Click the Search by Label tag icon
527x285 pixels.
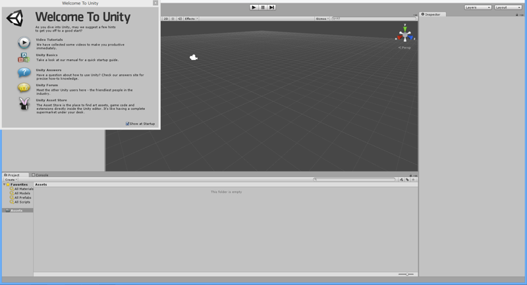(407, 180)
